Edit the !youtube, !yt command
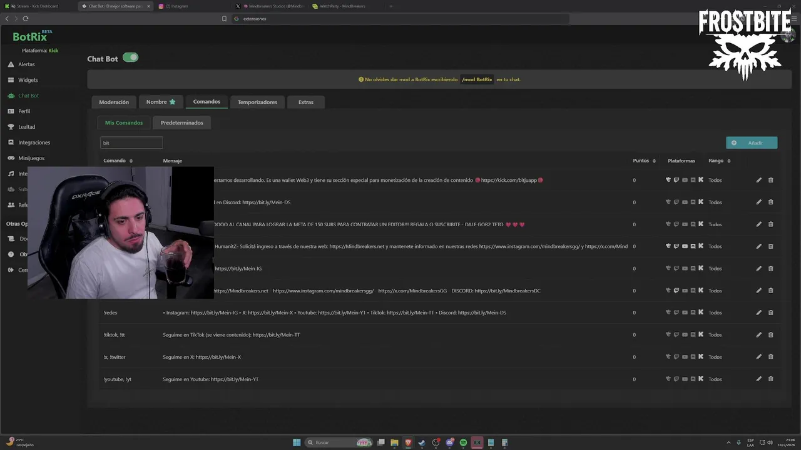The height and width of the screenshot is (450, 801). click(x=758, y=379)
